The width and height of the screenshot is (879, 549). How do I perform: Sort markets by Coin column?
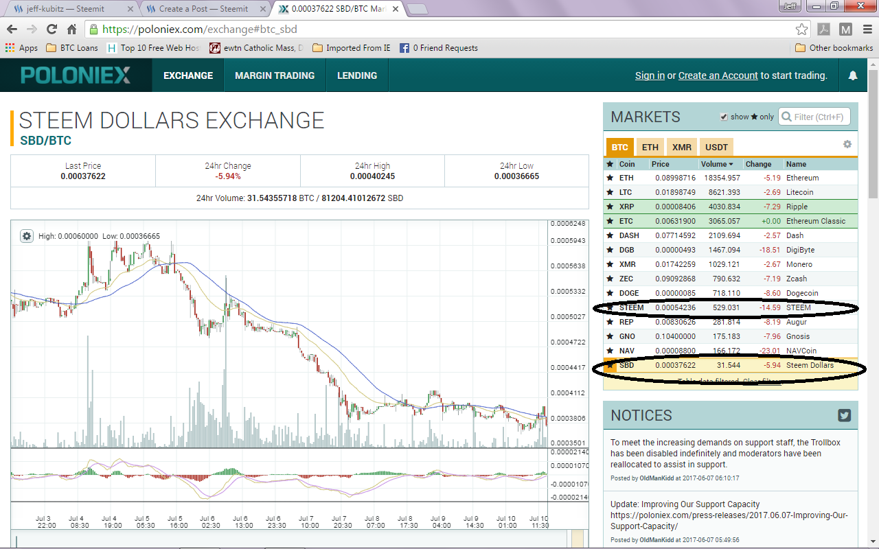pos(627,164)
